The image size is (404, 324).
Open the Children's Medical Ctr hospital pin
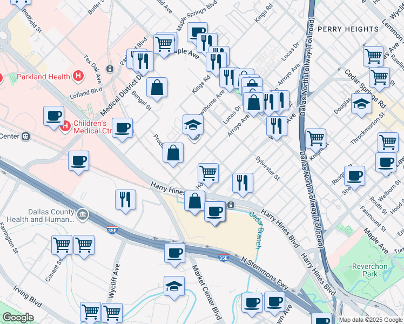(65, 127)
